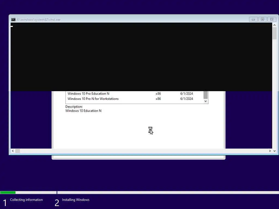Click x86 cell in Pro Education N row
This screenshot has width=279, height=209.
coord(158,94)
